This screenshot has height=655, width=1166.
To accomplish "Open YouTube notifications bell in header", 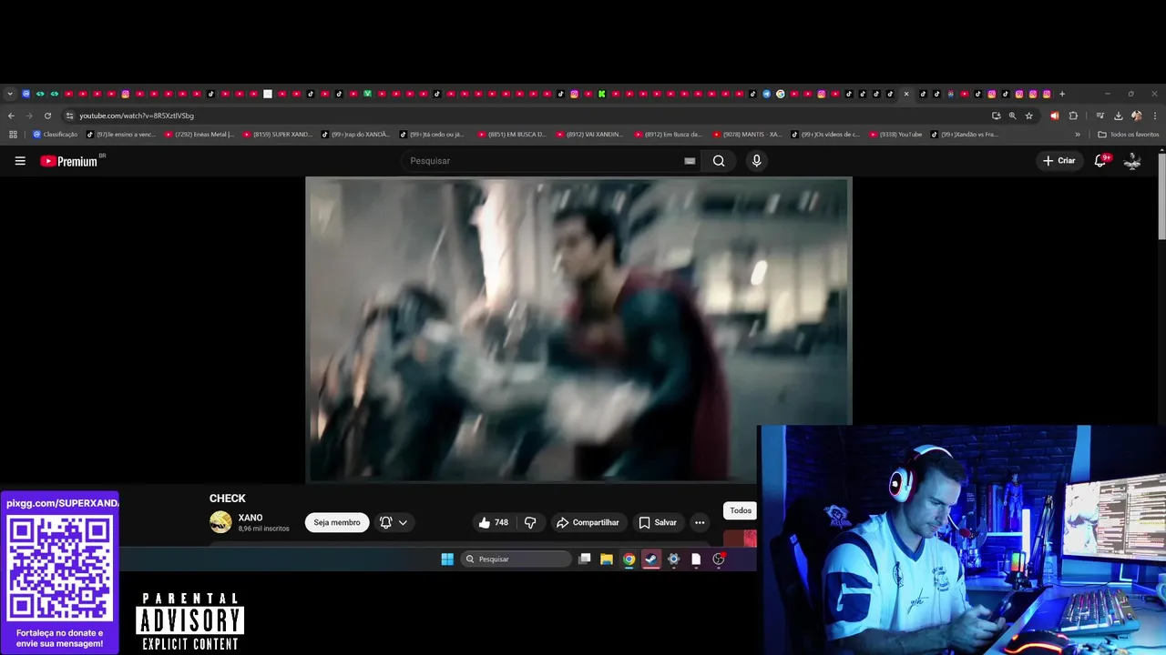I will [x=1101, y=161].
